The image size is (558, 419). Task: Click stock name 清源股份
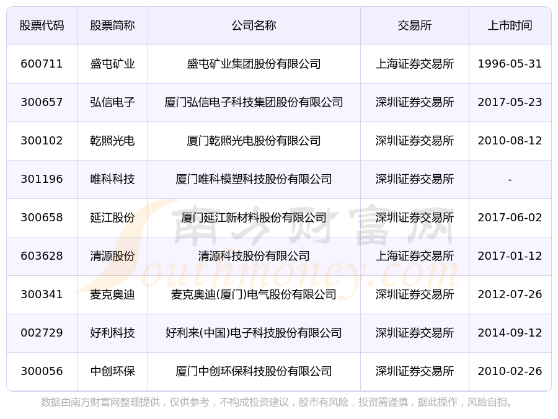[112, 256]
